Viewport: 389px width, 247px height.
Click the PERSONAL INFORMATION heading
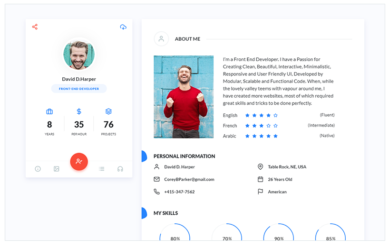(185, 156)
